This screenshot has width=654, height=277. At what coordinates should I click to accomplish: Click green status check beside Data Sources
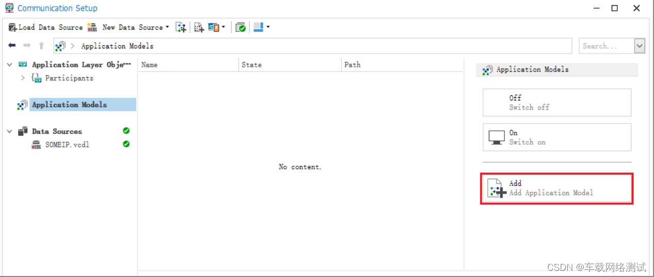tap(126, 131)
